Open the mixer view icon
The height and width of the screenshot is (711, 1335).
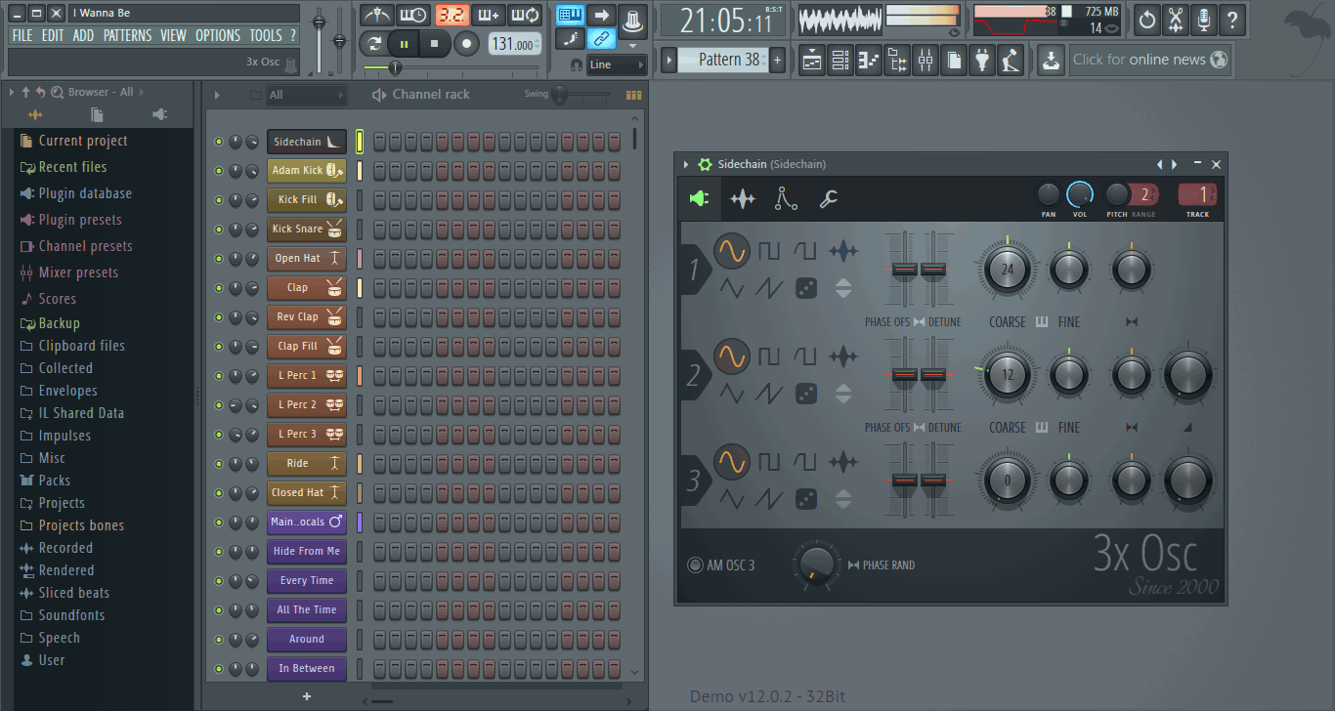[926, 61]
